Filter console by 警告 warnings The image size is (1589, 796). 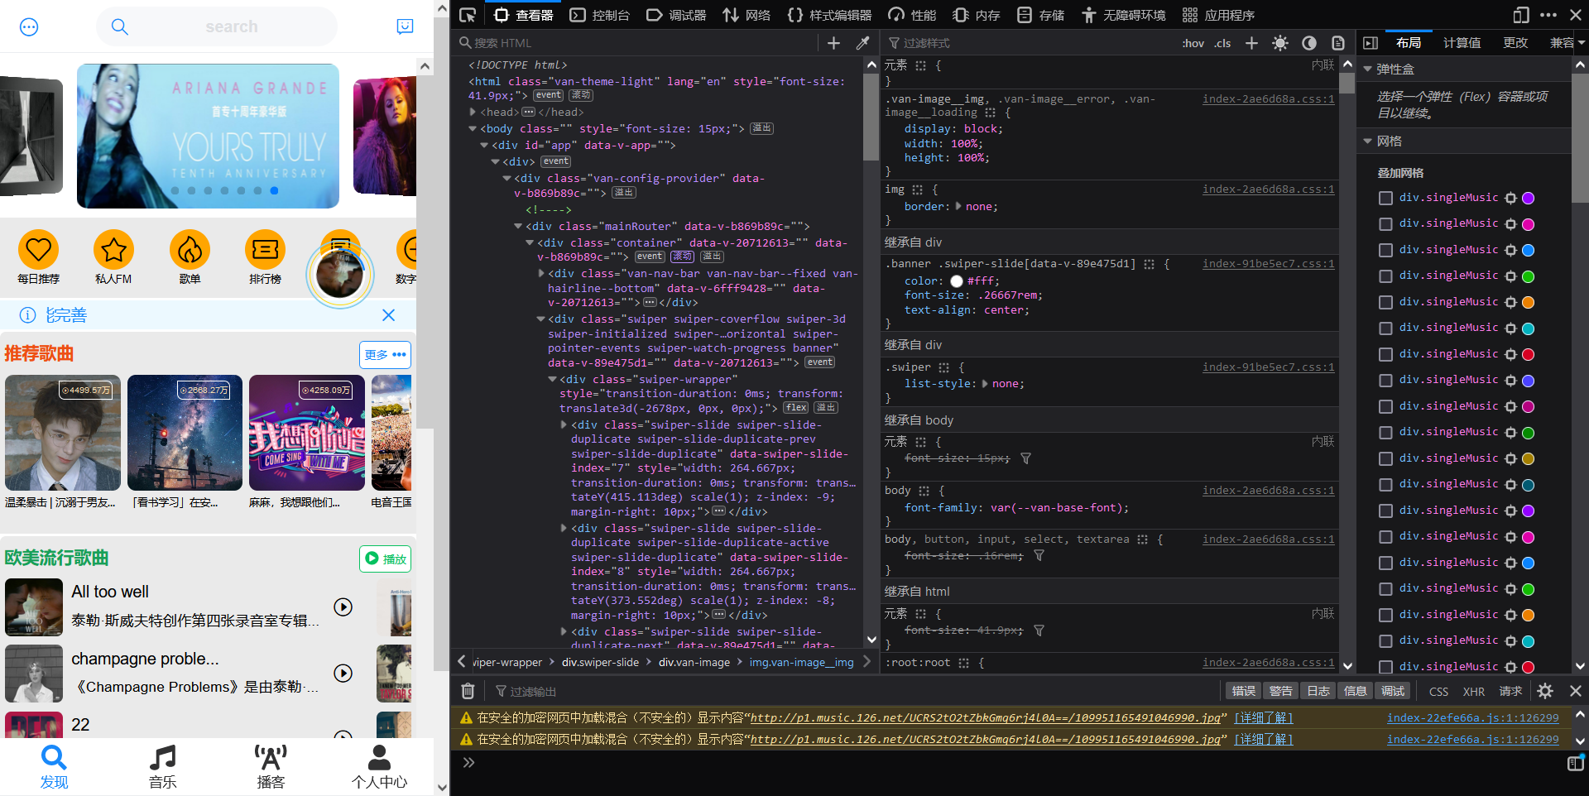(1281, 691)
